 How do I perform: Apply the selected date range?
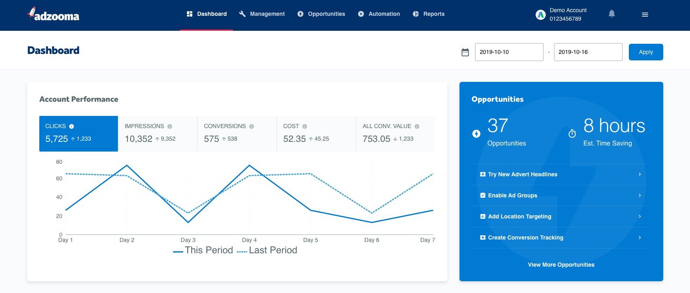(x=646, y=52)
